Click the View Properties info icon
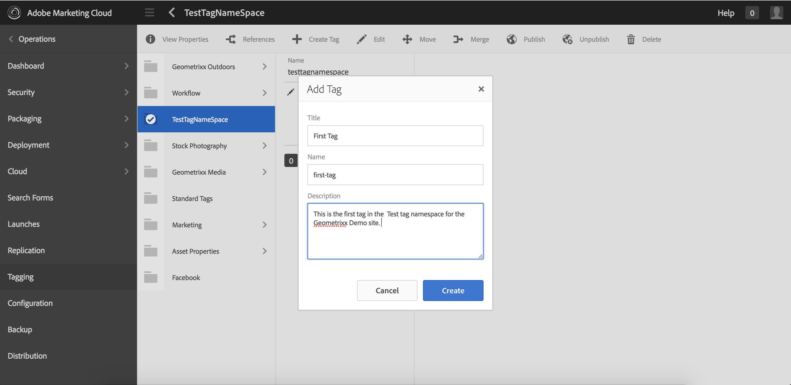The image size is (791, 385). click(x=150, y=39)
